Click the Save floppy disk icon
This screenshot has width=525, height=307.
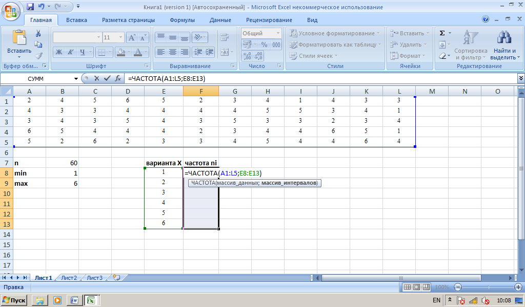tap(30, 6)
